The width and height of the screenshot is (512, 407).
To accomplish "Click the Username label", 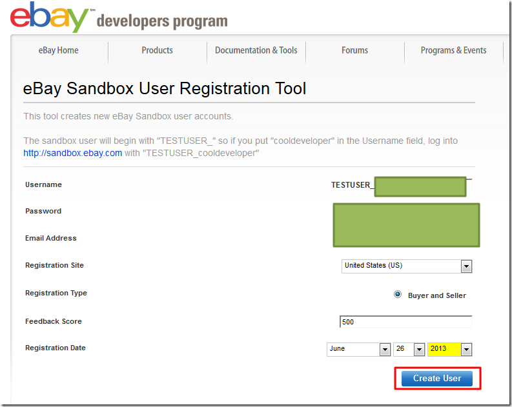I will click(x=43, y=184).
